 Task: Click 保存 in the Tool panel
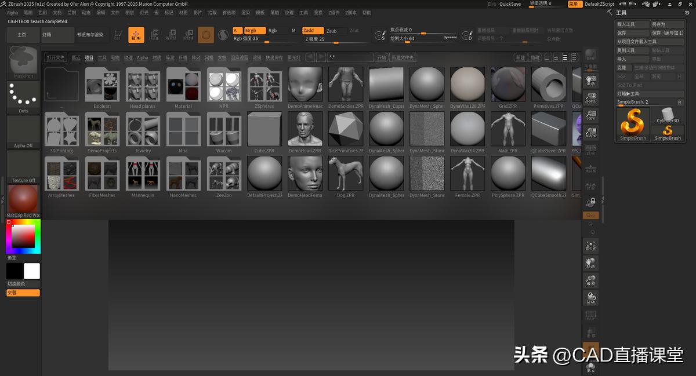tap(632, 32)
